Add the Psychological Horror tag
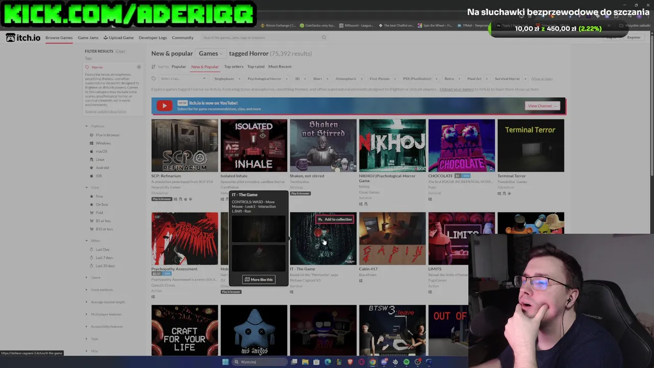This screenshot has height=368, width=654. 267,79
